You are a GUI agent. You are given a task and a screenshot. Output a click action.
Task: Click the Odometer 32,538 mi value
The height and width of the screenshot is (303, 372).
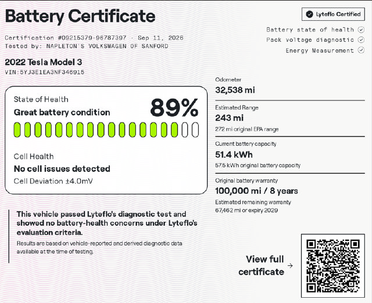pyautogui.click(x=235, y=90)
